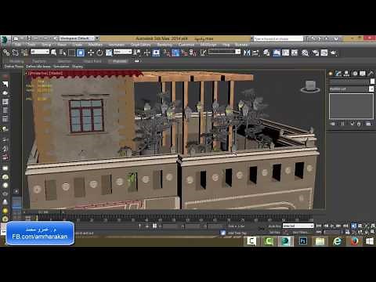Open the Layer Manager

coord(266,52)
